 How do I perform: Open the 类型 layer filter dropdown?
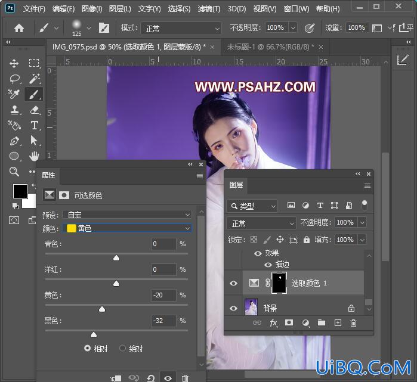(x=252, y=206)
